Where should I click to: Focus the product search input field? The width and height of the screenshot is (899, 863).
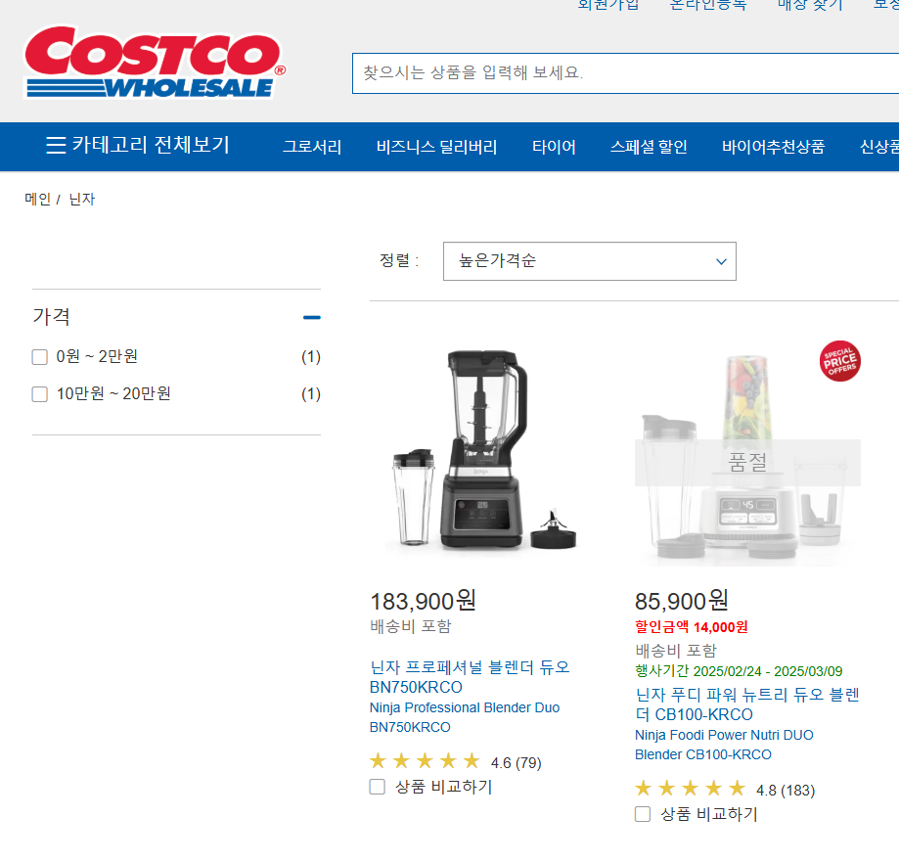(625, 72)
